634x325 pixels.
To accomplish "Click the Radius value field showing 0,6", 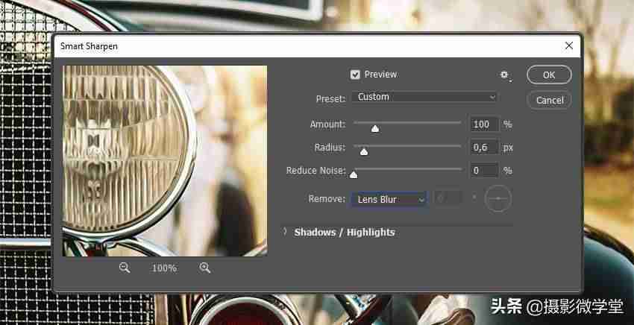I will click(484, 147).
